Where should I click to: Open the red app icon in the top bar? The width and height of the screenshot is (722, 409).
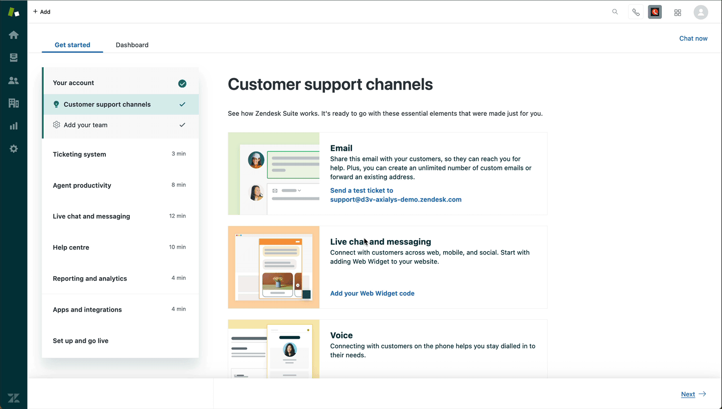pyautogui.click(x=655, y=13)
